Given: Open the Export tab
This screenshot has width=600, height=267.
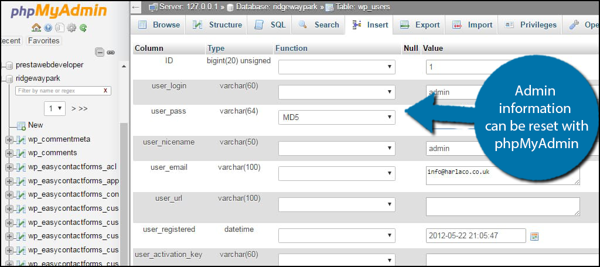Looking at the screenshot, I should tap(420, 25).
